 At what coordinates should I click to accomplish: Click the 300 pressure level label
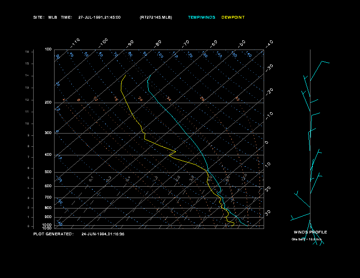click(48, 133)
